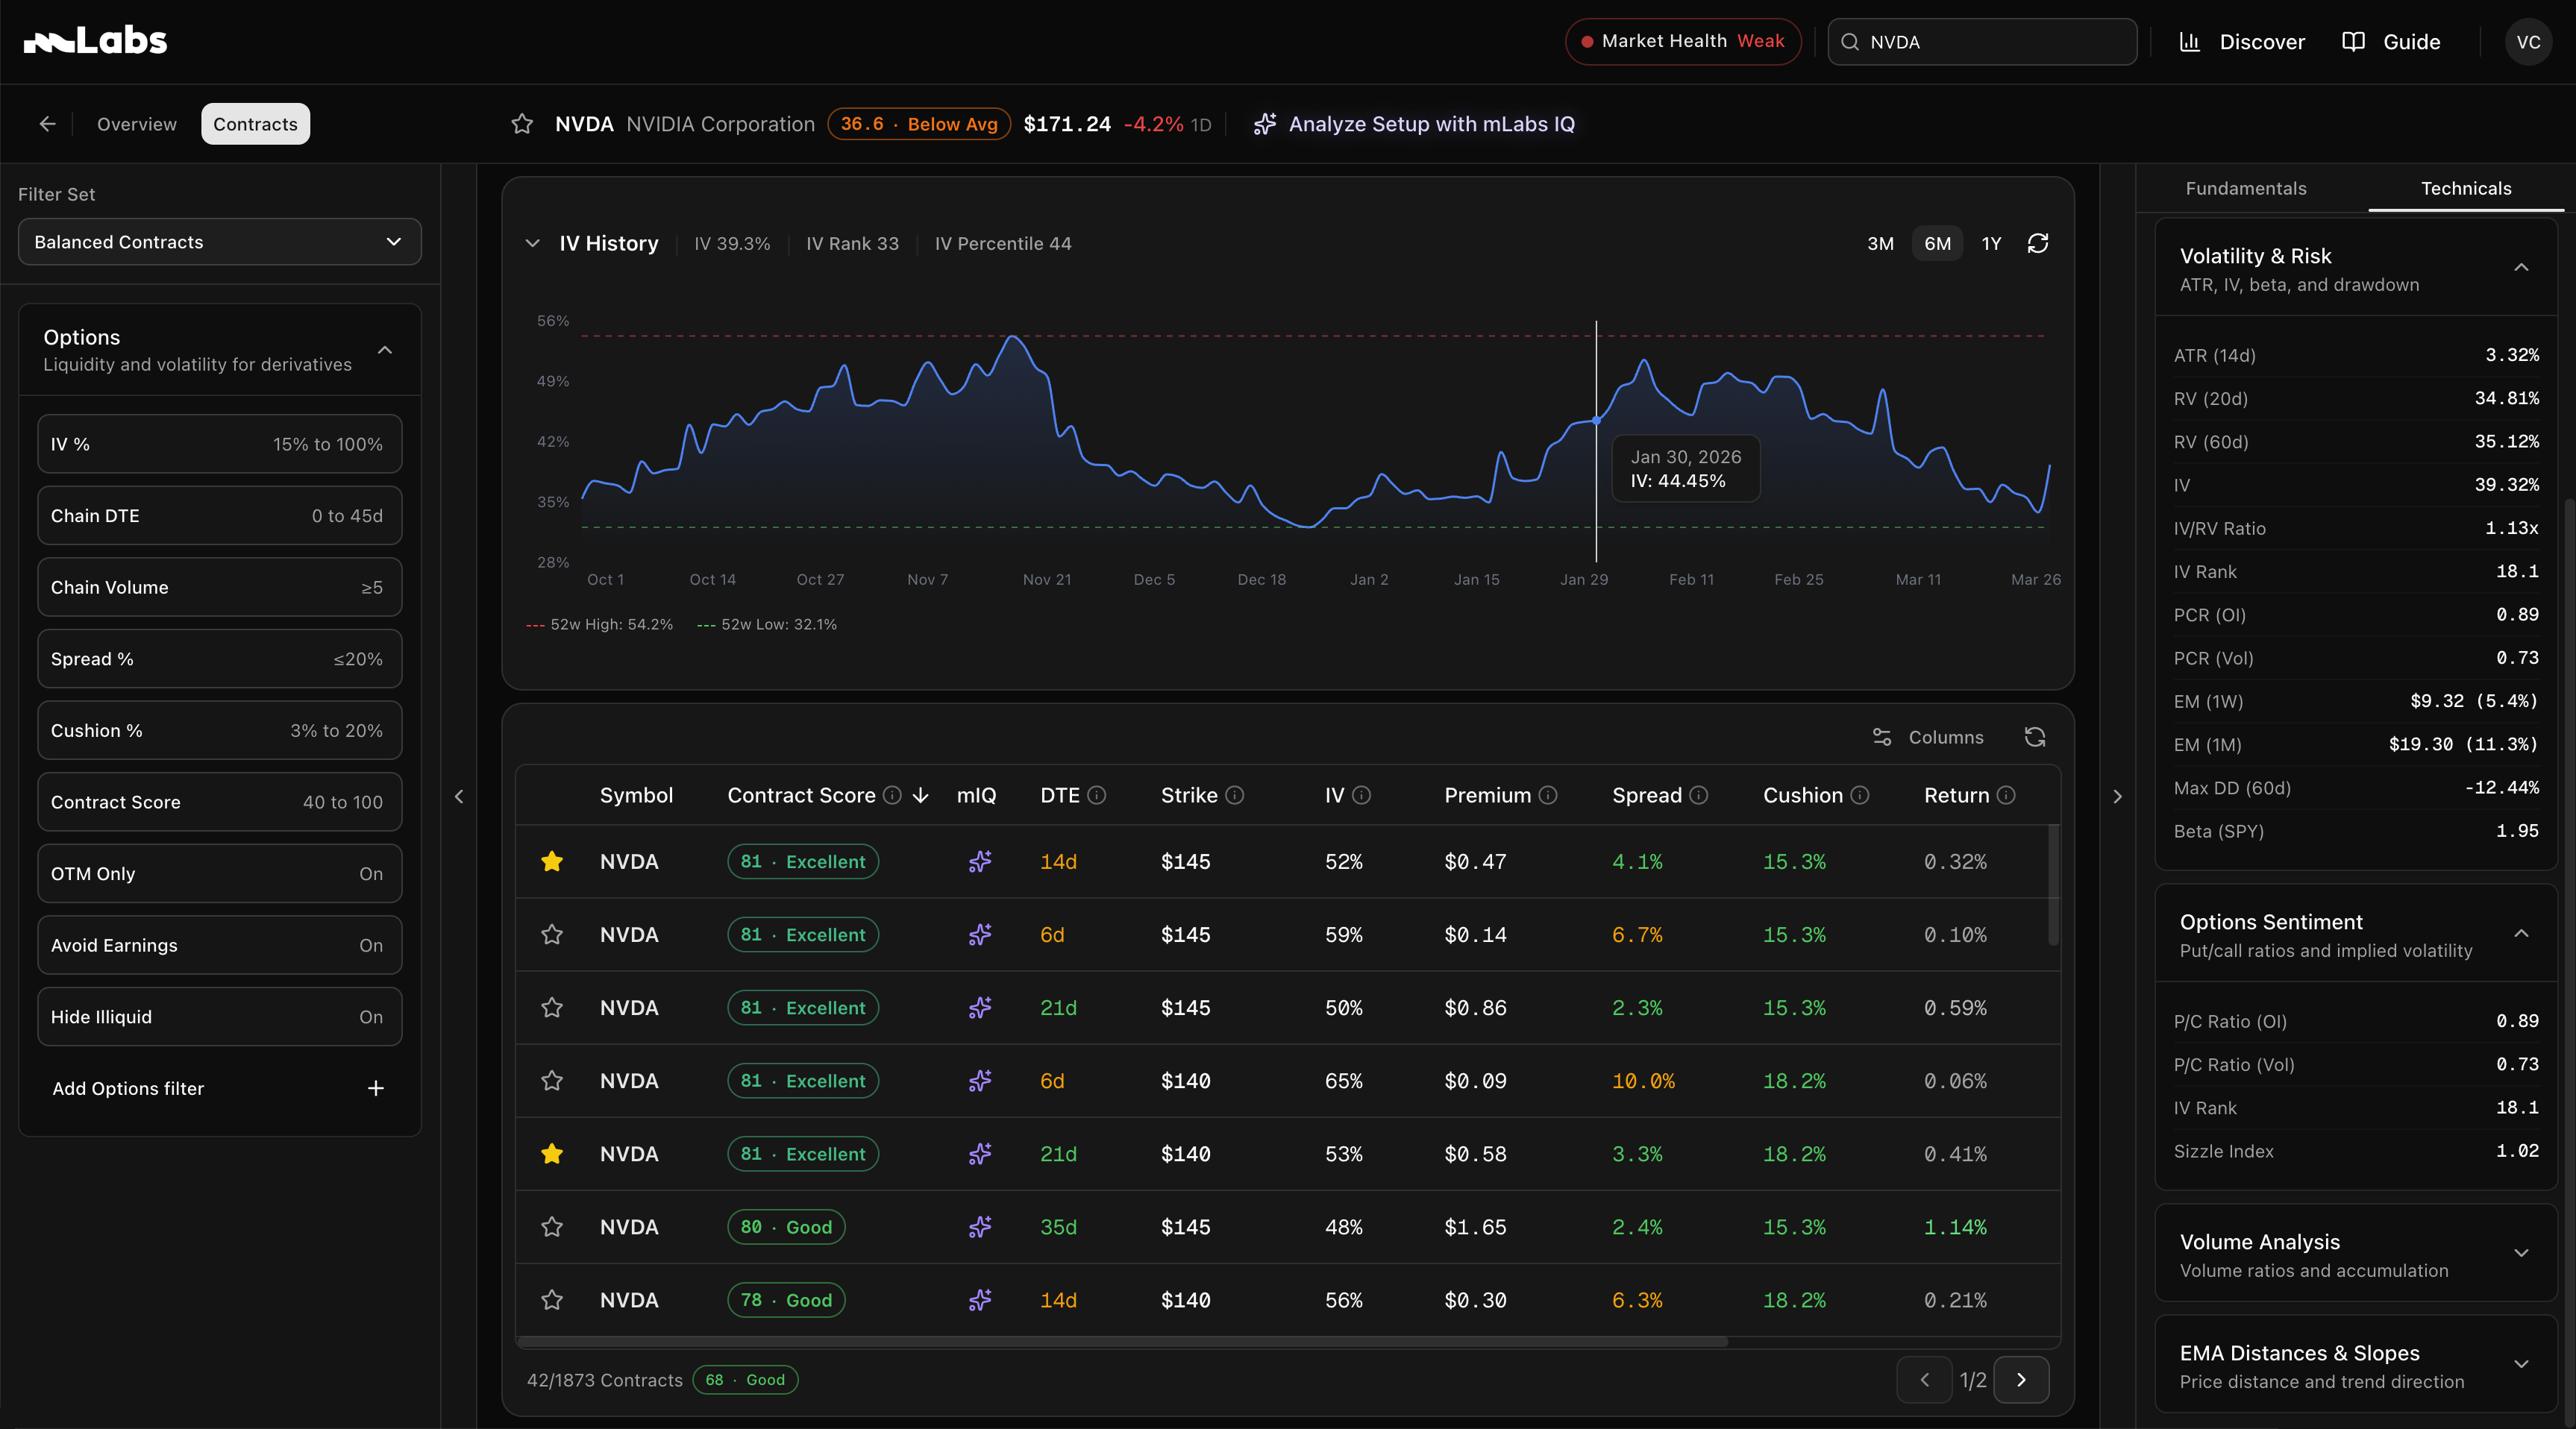Viewport: 2576px width, 1429px height.
Task: Expand EMA Distances & Slopes section
Action: [x=2521, y=1365]
